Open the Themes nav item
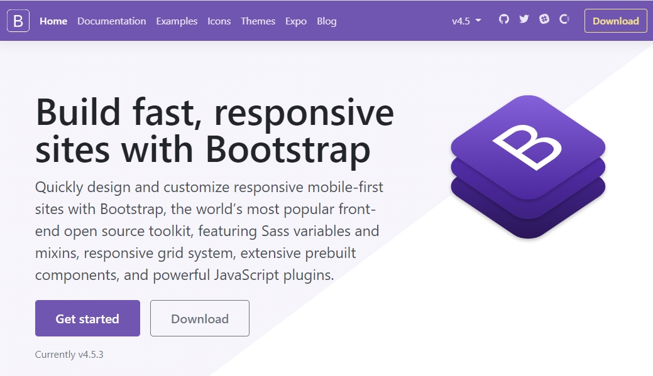The height and width of the screenshot is (376, 653). coord(258,21)
